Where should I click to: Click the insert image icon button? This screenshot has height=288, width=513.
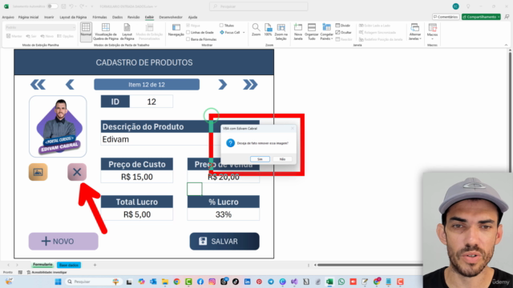pyautogui.click(x=38, y=172)
